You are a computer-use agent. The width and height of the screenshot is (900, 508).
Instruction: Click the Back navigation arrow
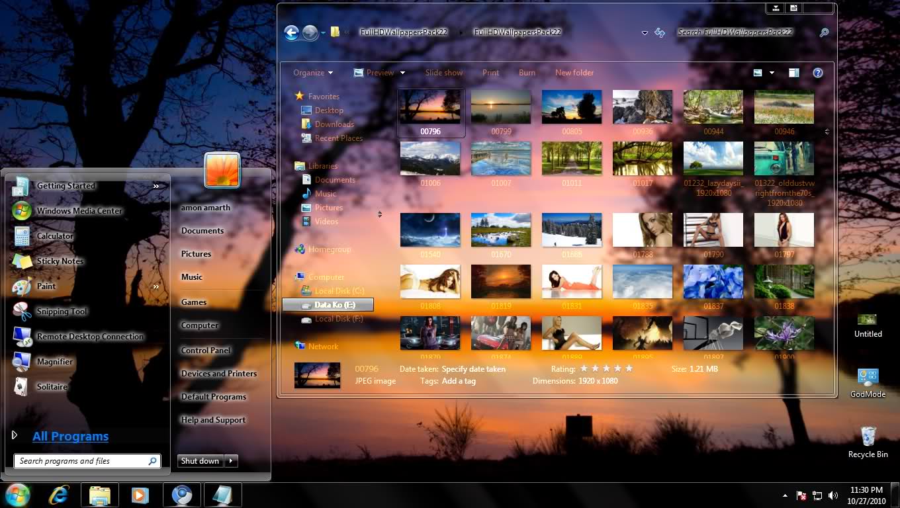291,32
